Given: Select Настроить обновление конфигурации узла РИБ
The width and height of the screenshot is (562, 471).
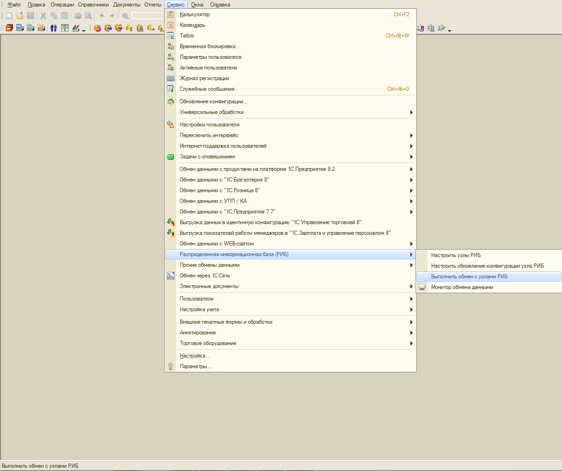Looking at the screenshot, I should coord(489,266).
